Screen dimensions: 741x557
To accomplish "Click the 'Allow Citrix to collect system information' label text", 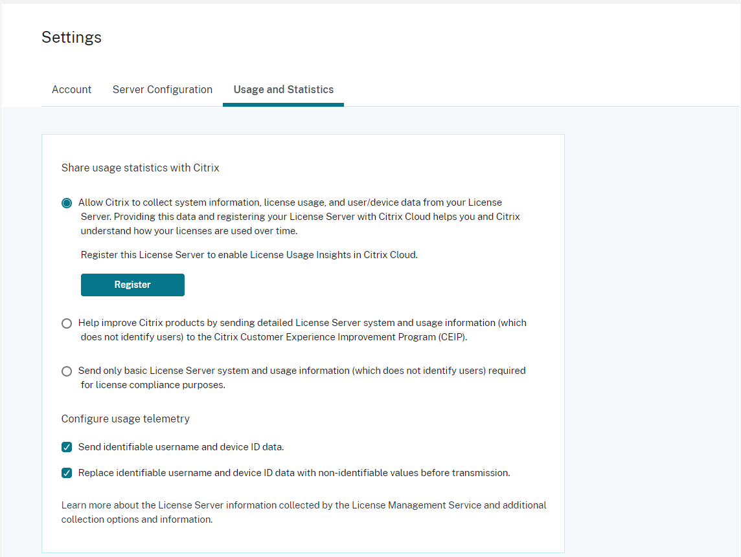I will click(290, 202).
